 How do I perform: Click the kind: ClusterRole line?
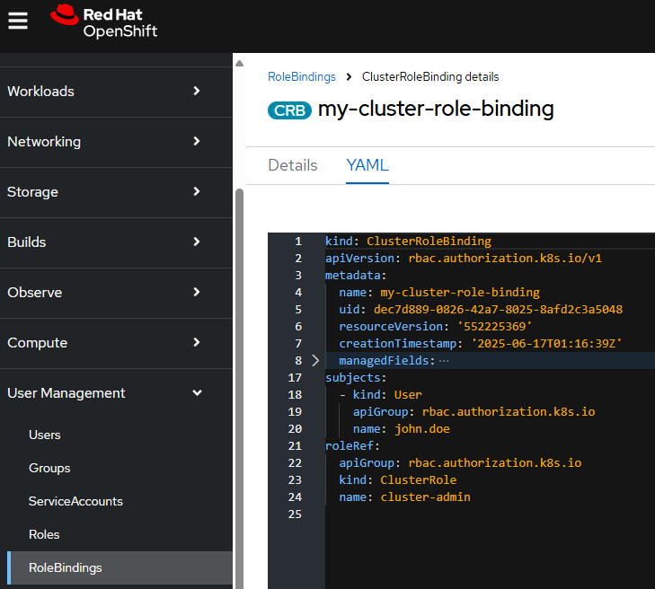[398, 480]
